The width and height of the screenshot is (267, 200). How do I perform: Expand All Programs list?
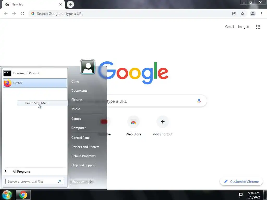click(x=35, y=172)
